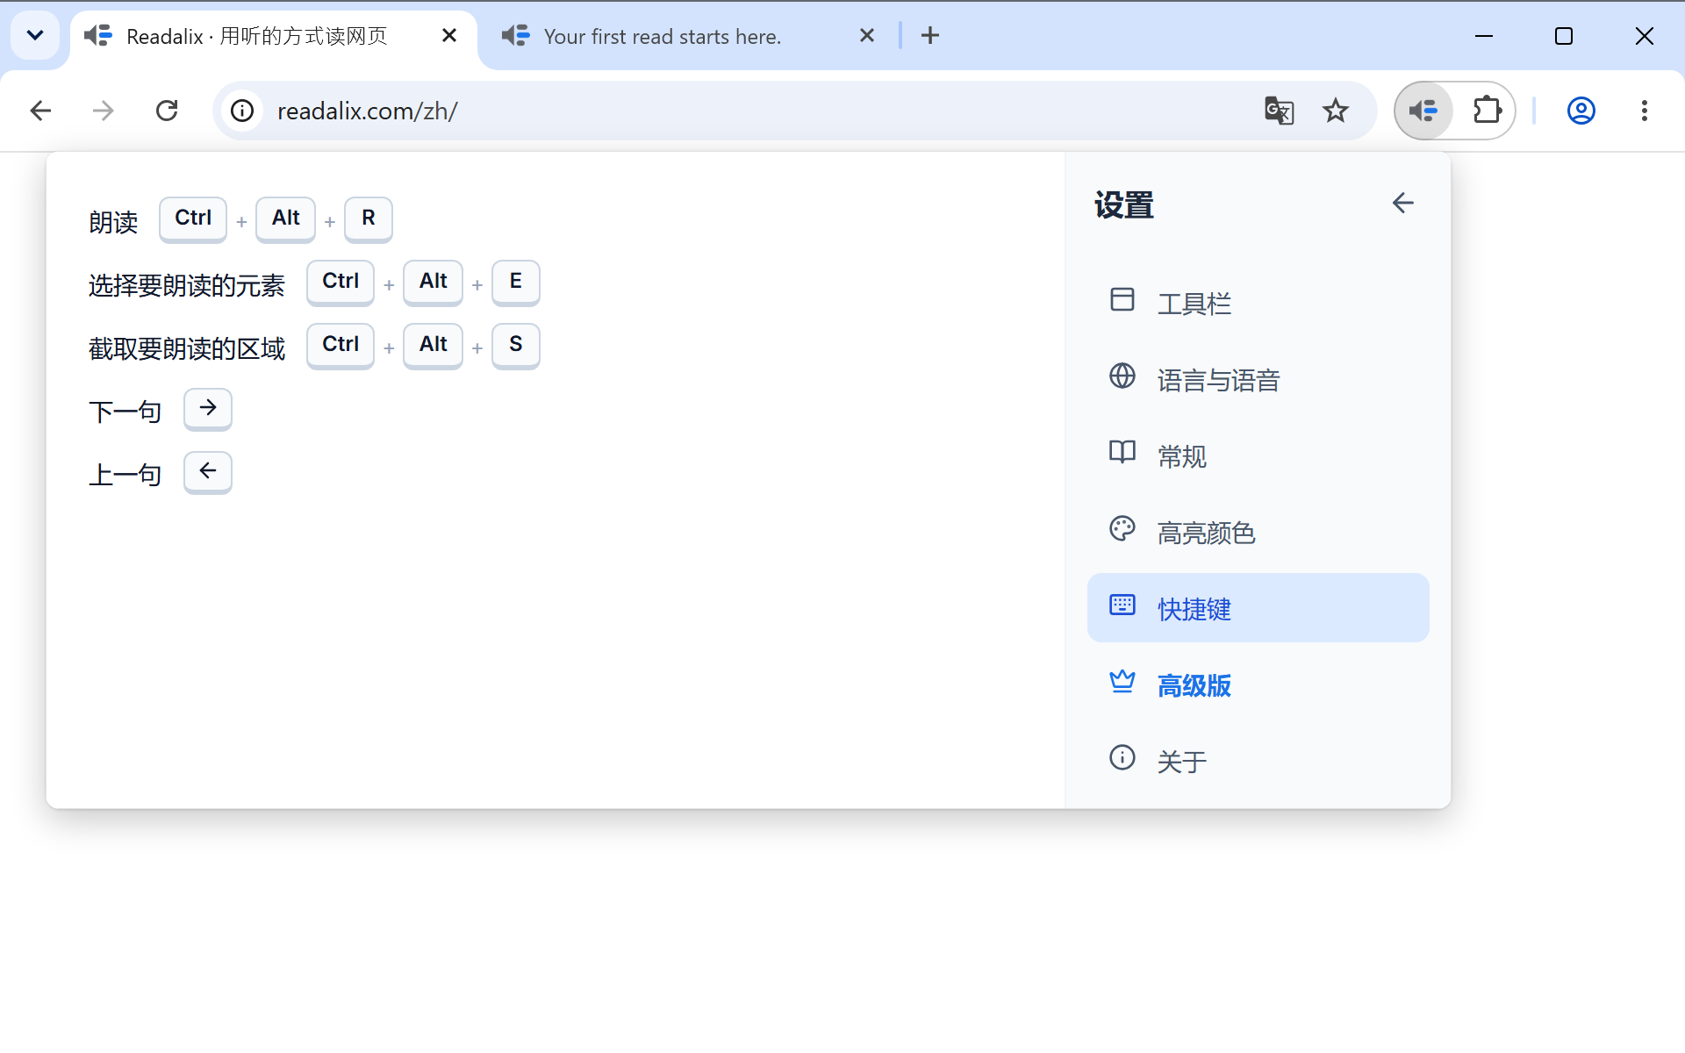The width and height of the screenshot is (1685, 1053).
Task: Click the book icon beside 常规
Action: tap(1122, 452)
